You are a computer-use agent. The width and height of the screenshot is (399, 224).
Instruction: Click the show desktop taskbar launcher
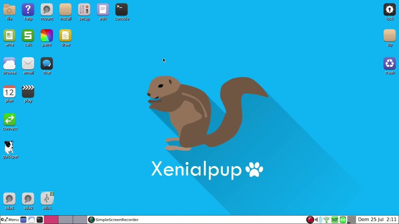[x=23, y=220]
